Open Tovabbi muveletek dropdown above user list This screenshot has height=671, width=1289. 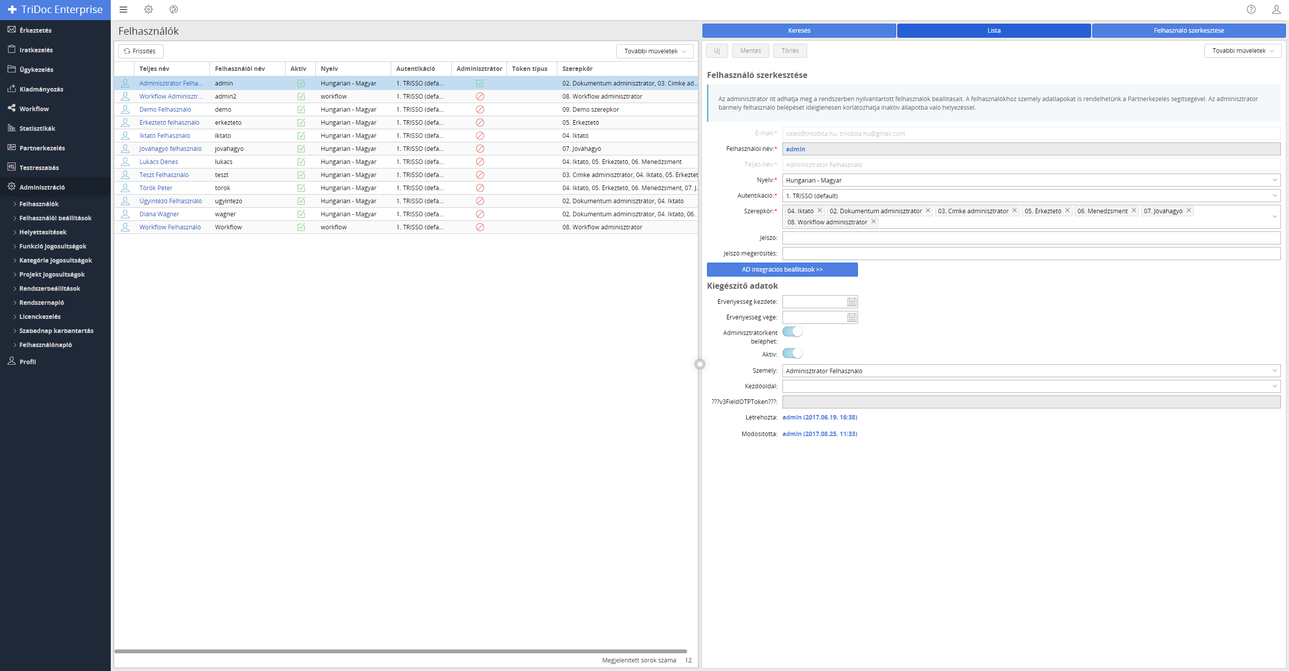(655, 51)
